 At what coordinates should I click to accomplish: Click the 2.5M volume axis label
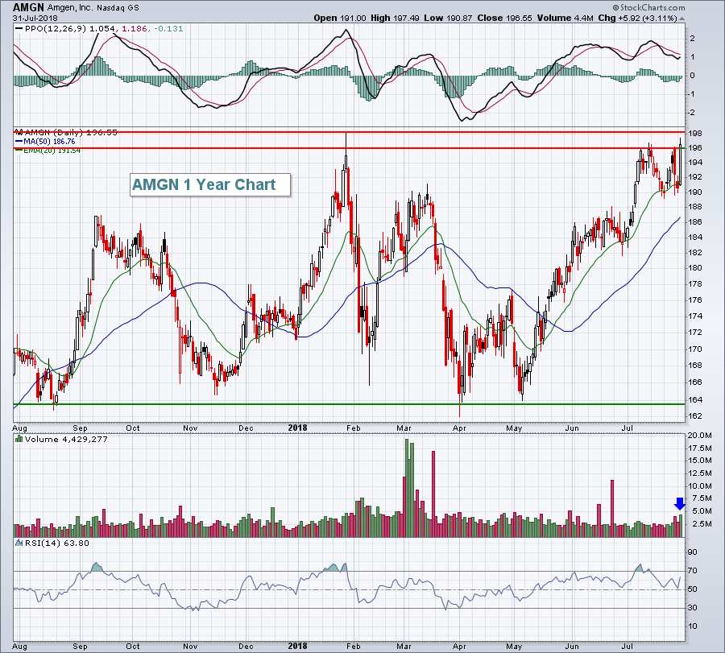702,524
